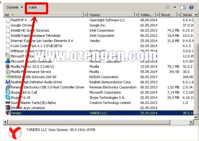Select the WinRAR arşiv yöneticisi name
The image size is (199, 141).
click(28, 108)
